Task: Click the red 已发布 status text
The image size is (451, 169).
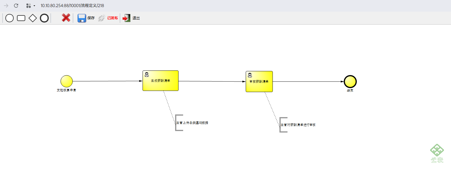Action: (x=113, y=18)
